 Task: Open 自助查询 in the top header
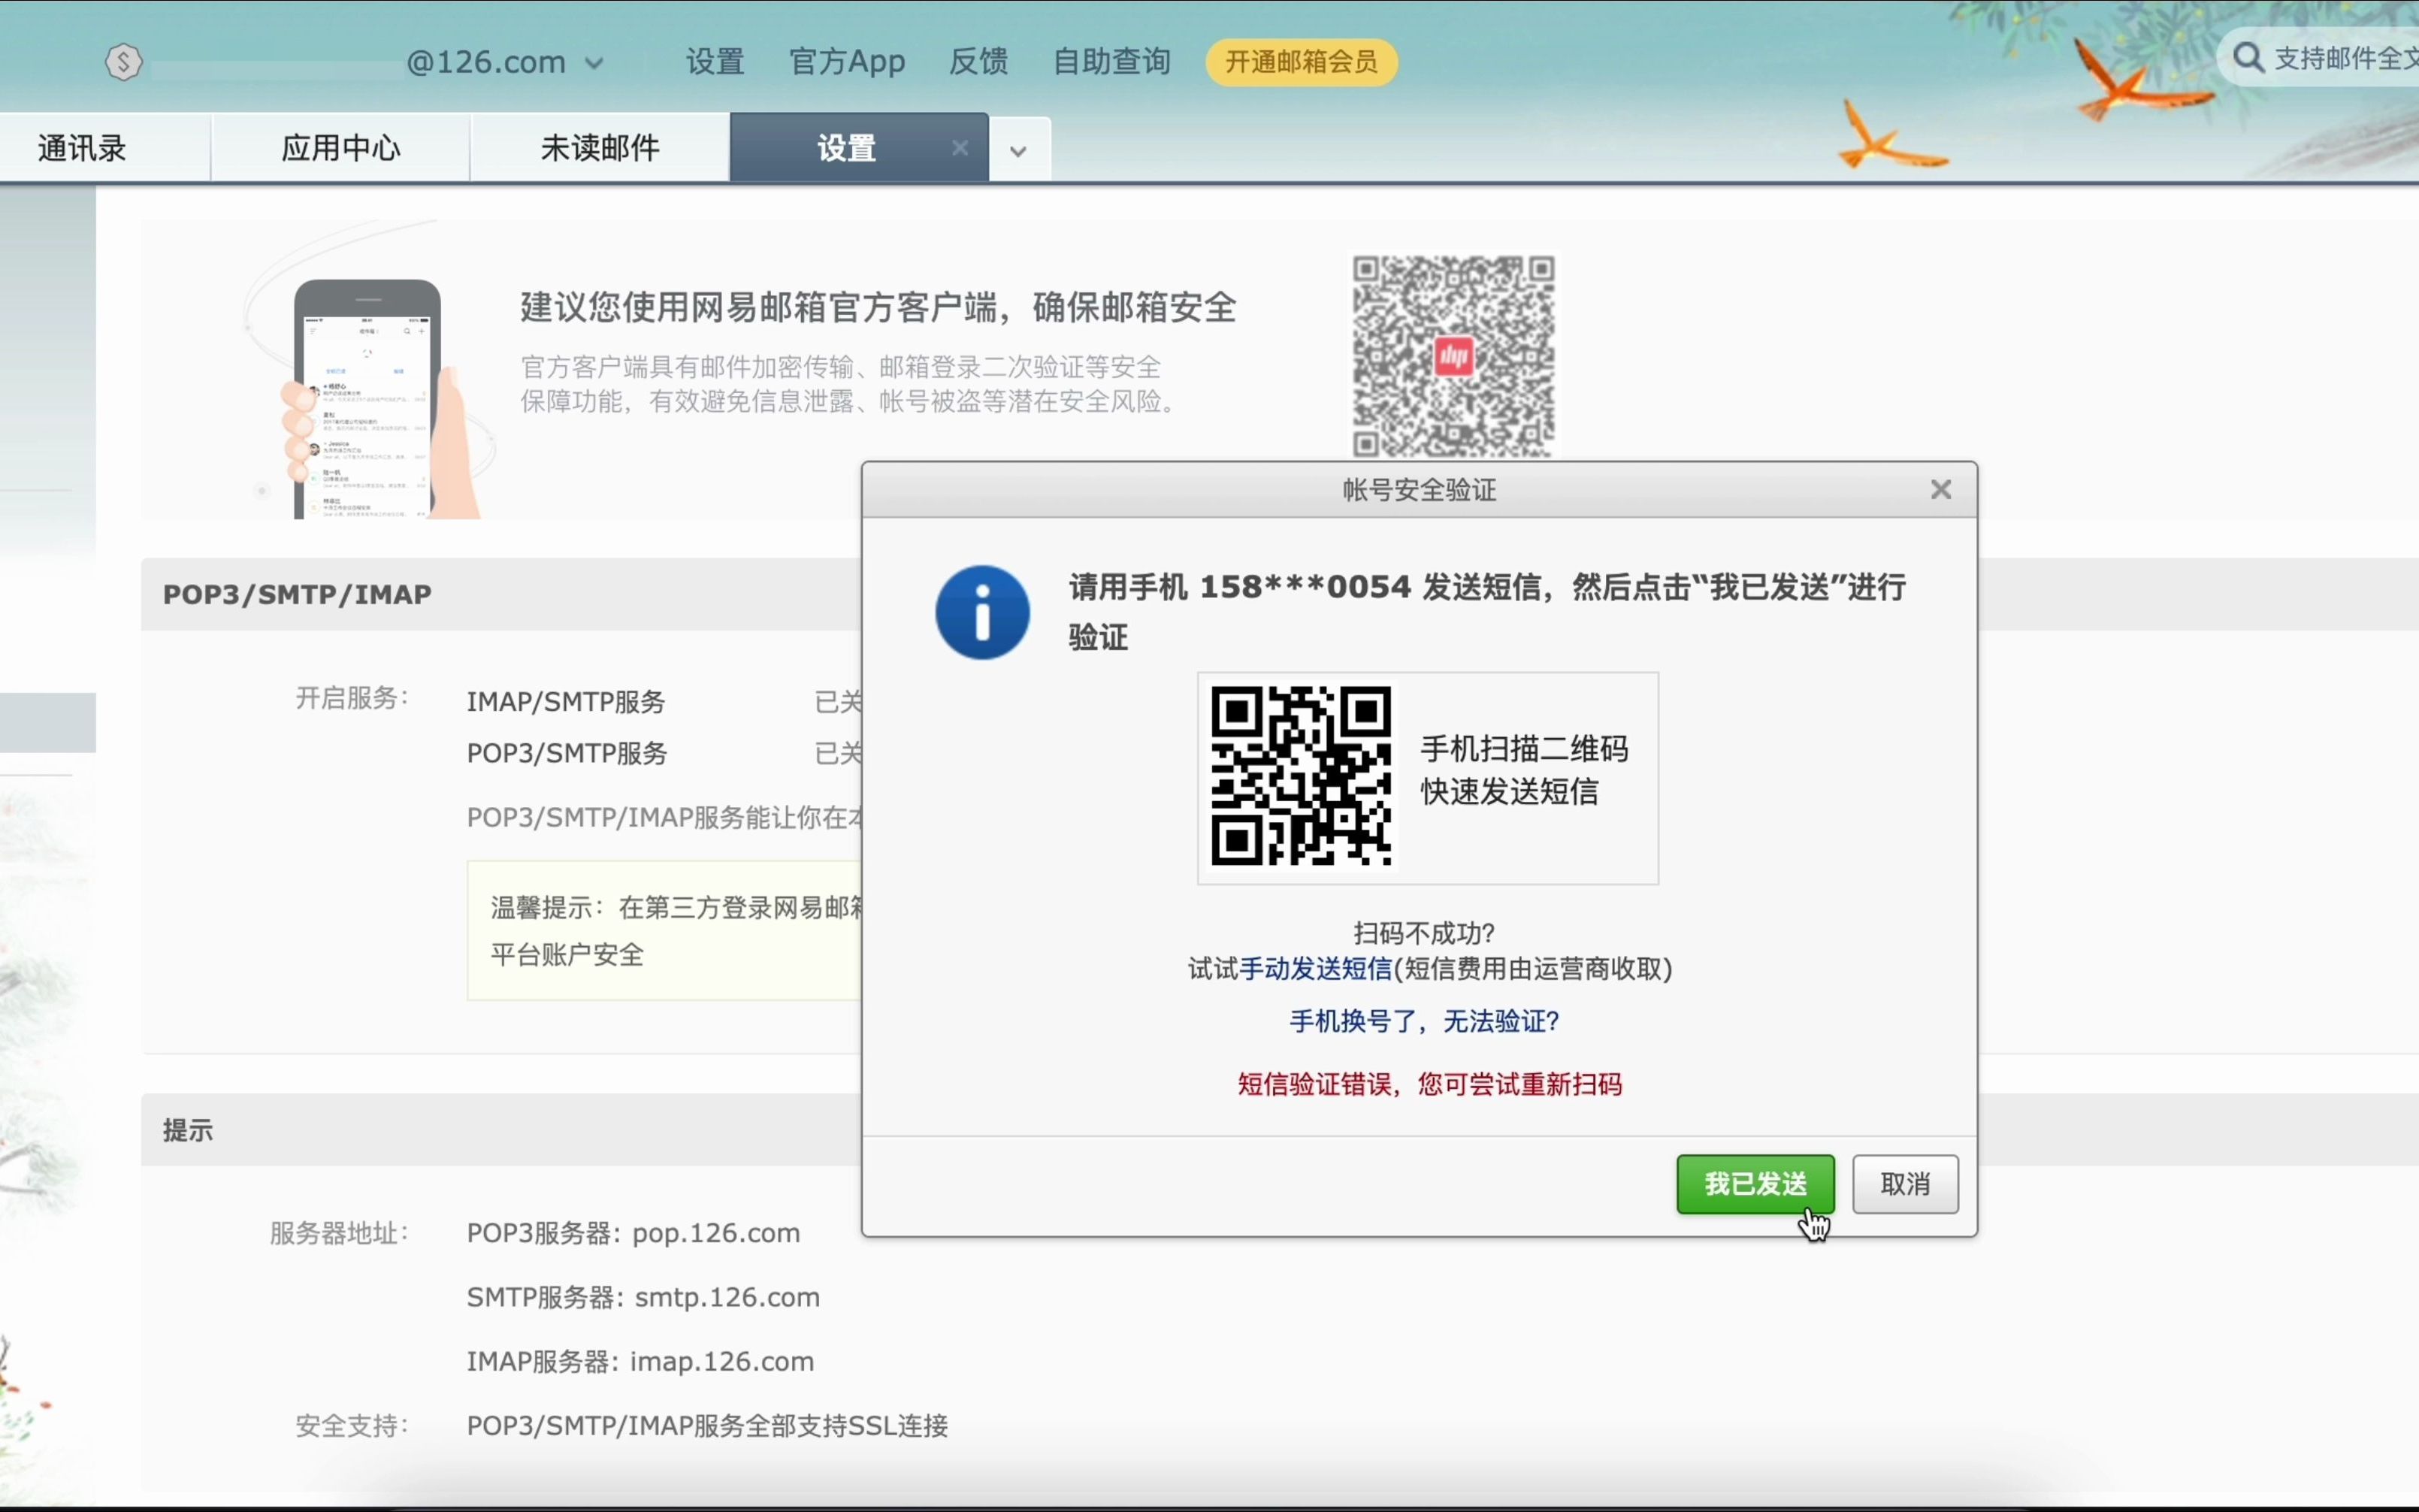(1111, 62)
